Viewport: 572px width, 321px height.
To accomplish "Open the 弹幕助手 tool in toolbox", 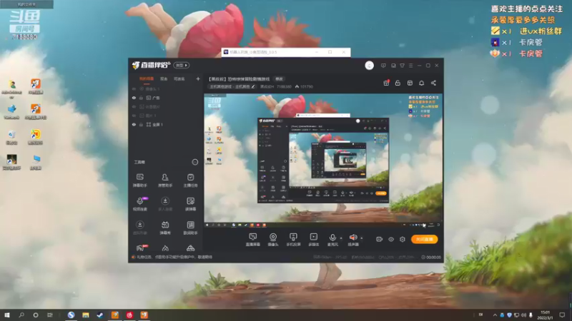I will click(x=139, y=180).
